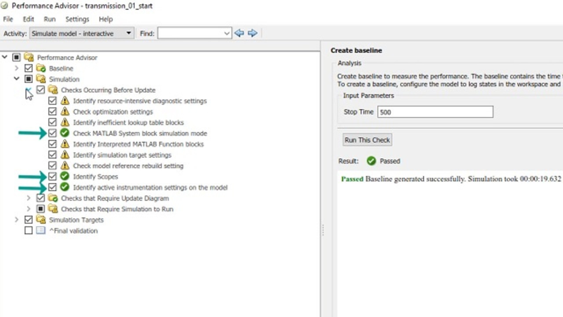This screenshot has width=563, height=317.
Task: Click the Final validation item icon
Action: pyautogui.click(x=41, y=231)
